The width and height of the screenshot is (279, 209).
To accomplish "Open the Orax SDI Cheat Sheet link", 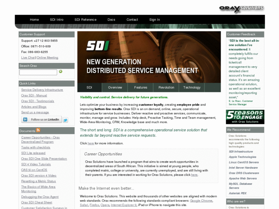I will tap(37, 202).
